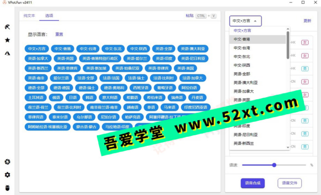Toggle the 越南语 language chip

(x=133, y=107)
